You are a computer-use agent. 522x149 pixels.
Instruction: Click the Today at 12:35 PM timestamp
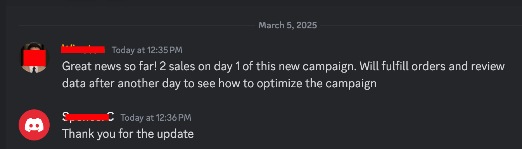point(147,50)
